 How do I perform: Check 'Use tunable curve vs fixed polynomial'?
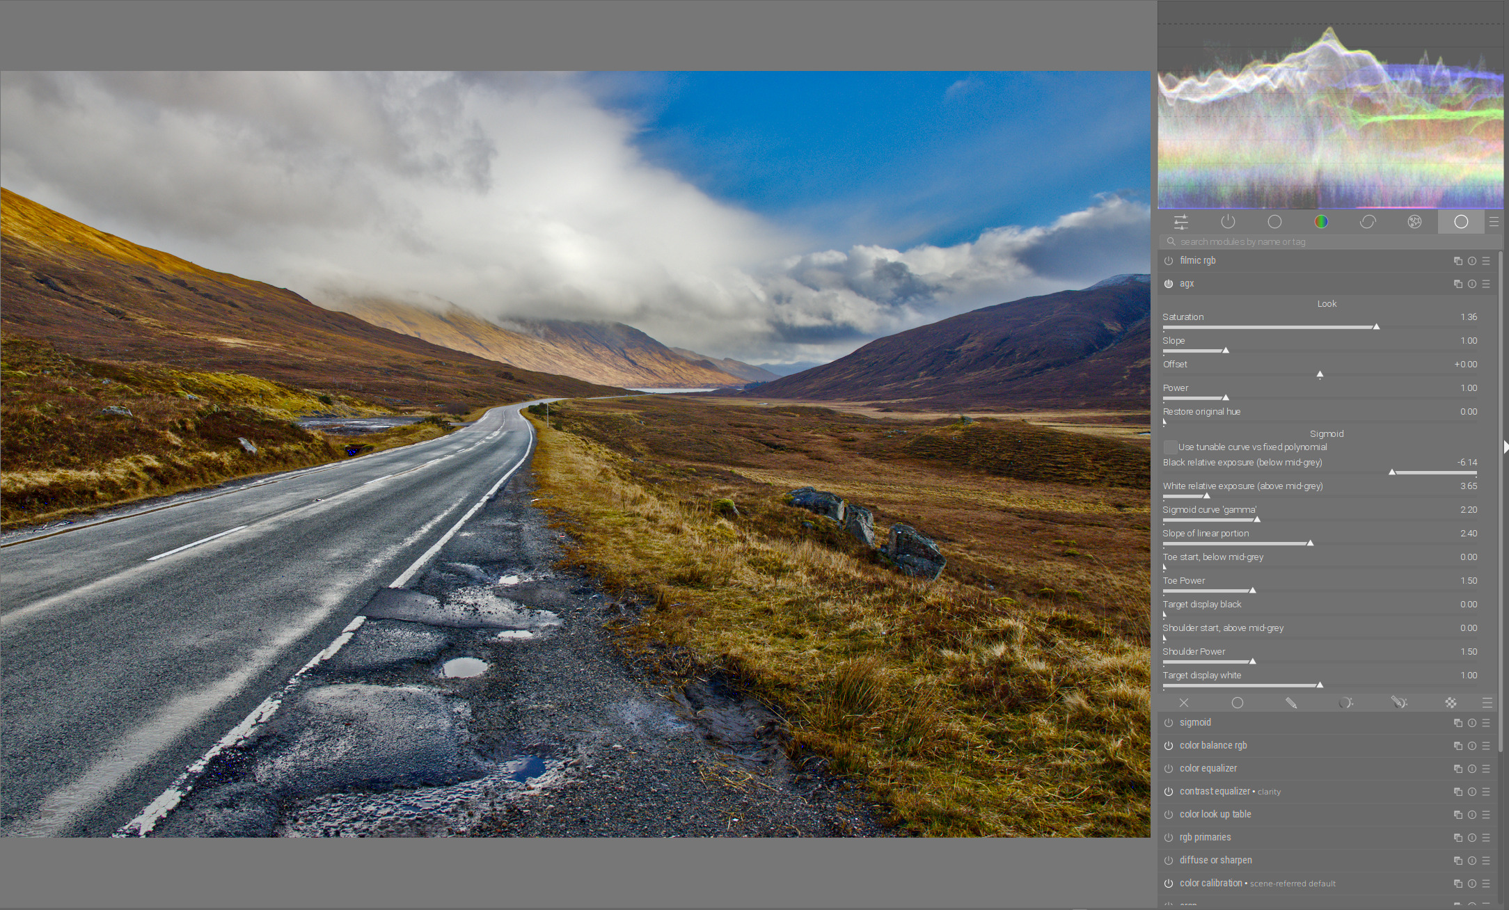(x=1171, y=447)
